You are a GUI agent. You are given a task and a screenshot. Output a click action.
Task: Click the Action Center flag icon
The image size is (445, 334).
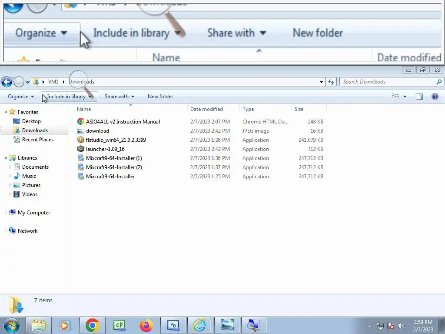(391, 326)
